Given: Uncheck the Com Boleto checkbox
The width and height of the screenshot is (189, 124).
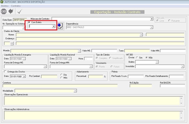Looking at the screenshot, I should tap(29, 22).
